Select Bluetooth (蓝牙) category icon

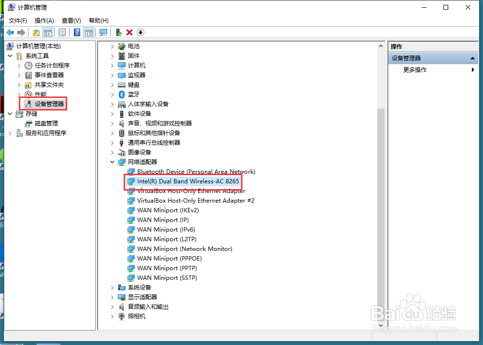point(122,95)
